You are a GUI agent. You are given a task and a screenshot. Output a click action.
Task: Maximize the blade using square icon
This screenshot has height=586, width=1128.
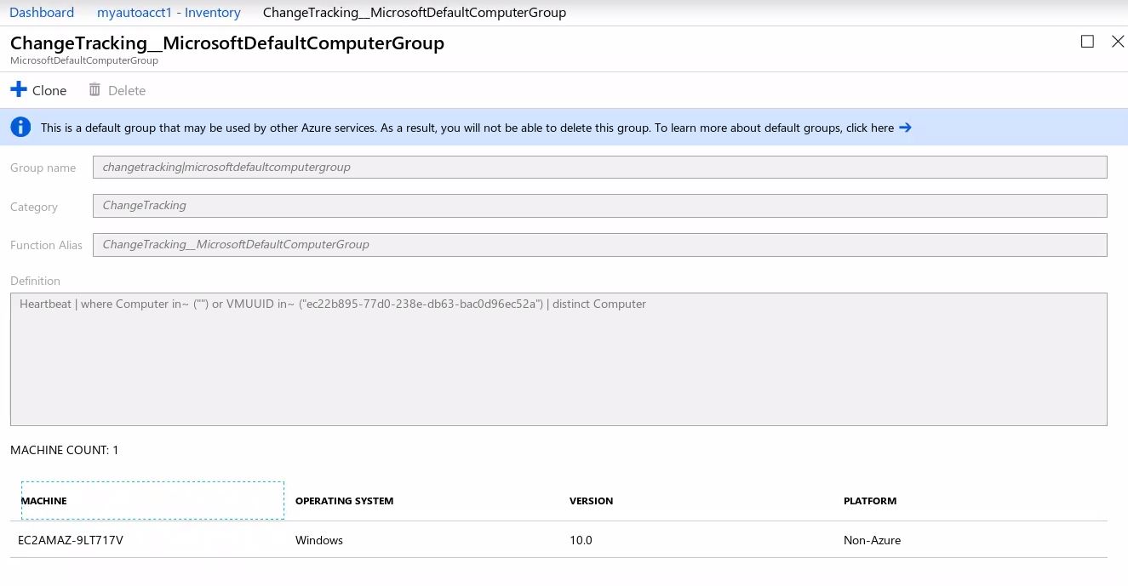point(1087,42)
